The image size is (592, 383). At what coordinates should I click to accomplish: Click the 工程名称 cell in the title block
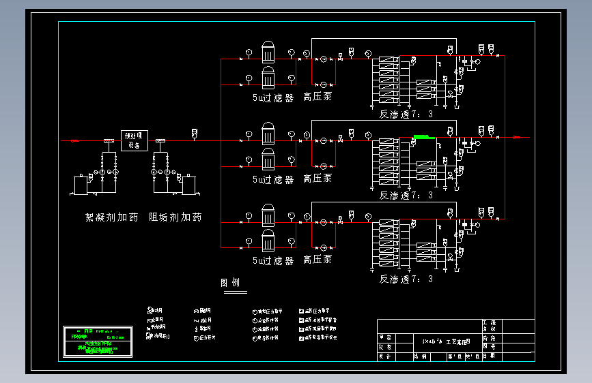coord(492,326)
